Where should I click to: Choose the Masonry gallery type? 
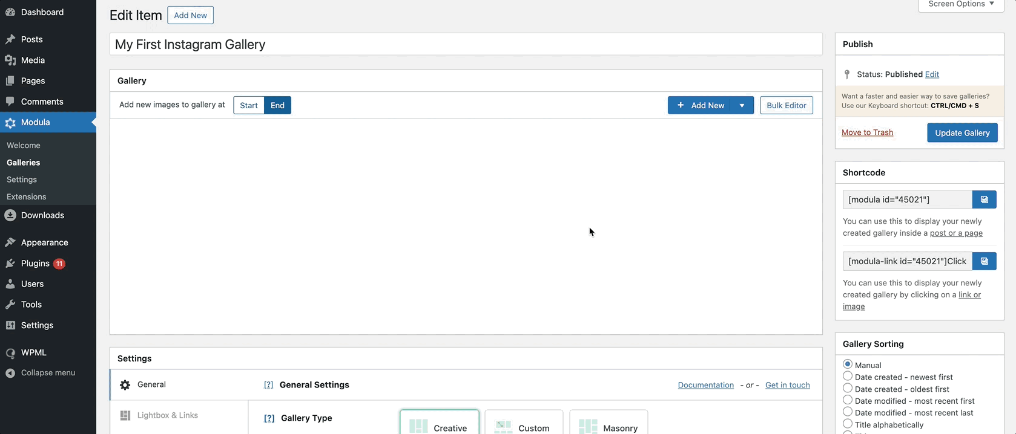click(609, 425)
